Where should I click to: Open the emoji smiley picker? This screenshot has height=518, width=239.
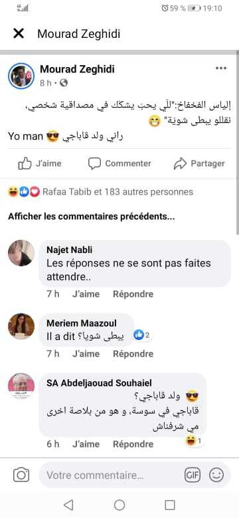point(216,475)
